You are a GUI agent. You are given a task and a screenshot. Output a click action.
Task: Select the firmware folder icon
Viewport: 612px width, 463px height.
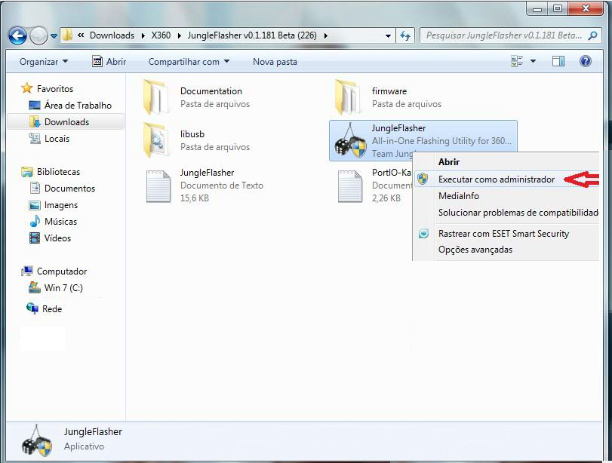tap(347, 97)
